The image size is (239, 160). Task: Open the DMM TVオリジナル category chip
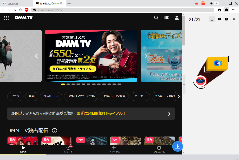pyautogui.click(x=81, y=96)
